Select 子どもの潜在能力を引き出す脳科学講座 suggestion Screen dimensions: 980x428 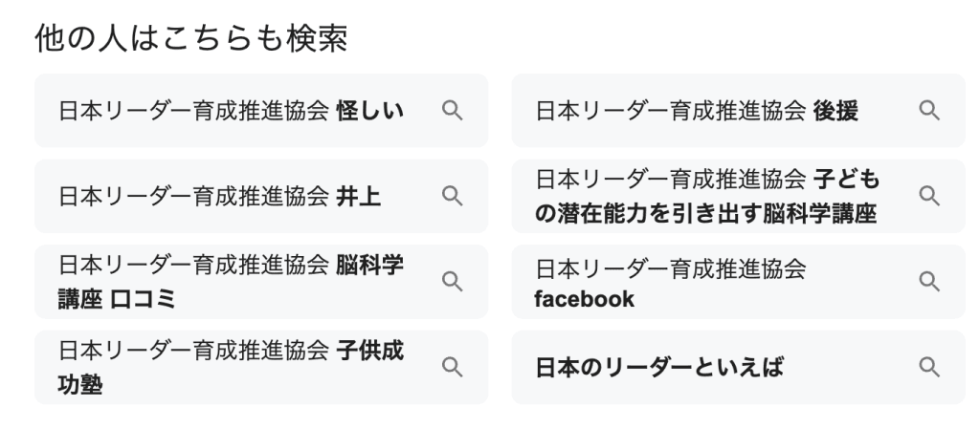click(x=706, y=196)
